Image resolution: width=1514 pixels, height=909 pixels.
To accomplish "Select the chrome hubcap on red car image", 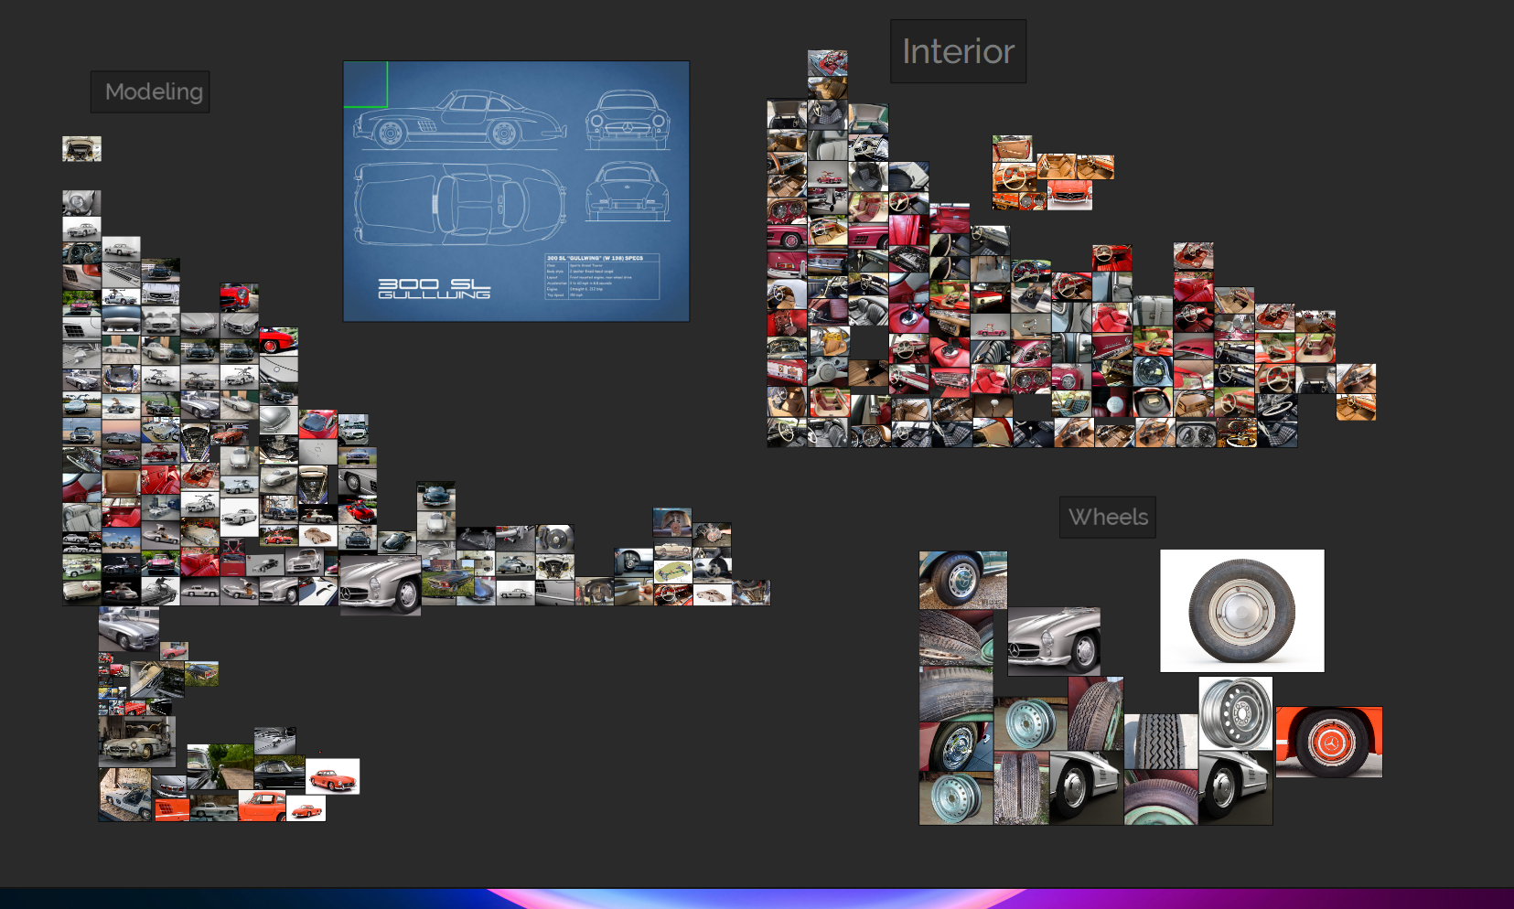I will [x=956, y=746].
